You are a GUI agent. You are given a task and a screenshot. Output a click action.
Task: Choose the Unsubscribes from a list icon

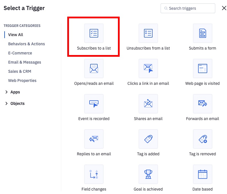click(x=148, y=33)
